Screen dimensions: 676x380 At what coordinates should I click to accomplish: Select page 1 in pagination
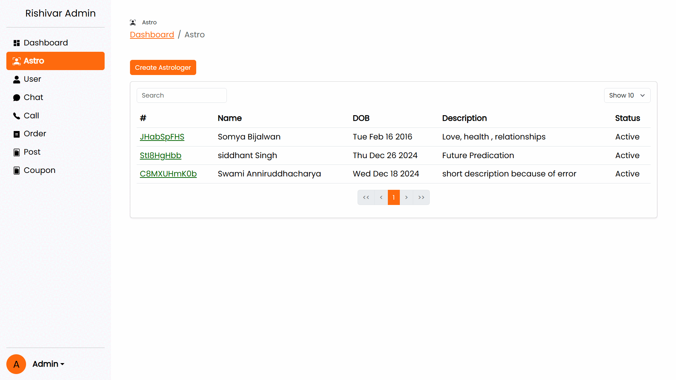click(x=393, y=197)
